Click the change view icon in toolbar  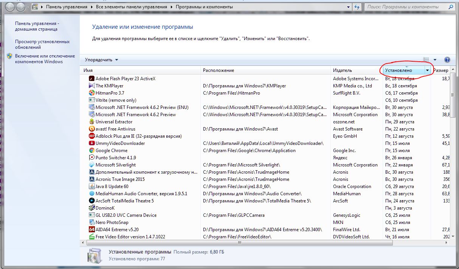[426, 60]
